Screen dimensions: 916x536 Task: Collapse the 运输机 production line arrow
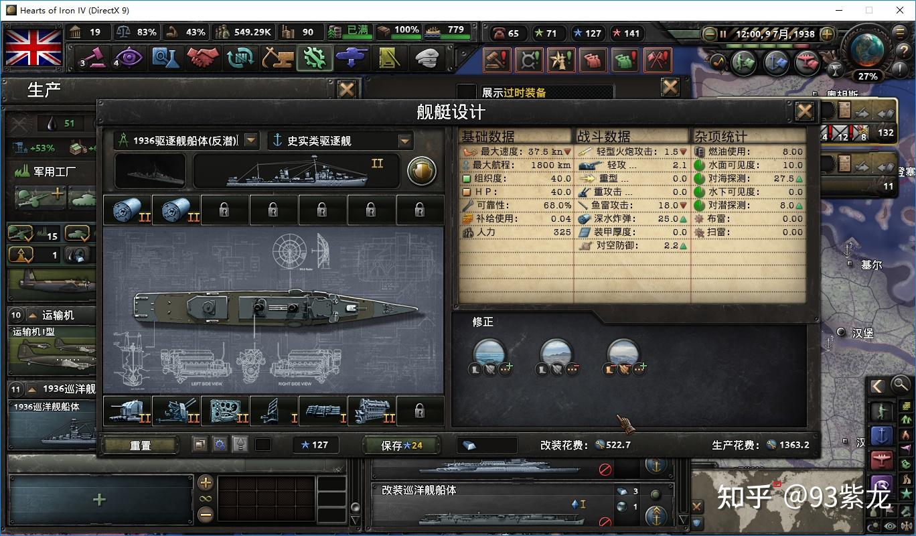(x=30, y=315)
